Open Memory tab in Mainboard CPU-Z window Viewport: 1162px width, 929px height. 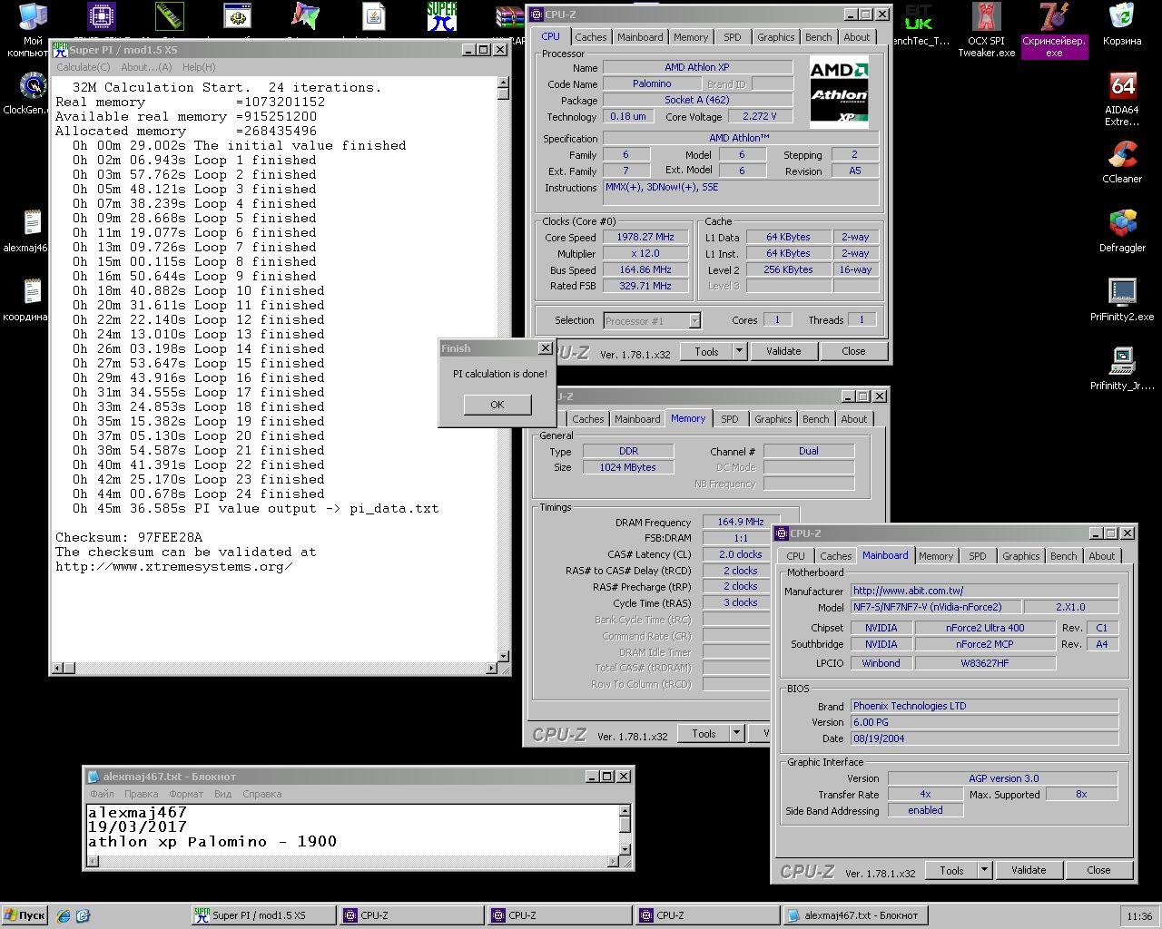pyautogui.click(x=935, y=556)
